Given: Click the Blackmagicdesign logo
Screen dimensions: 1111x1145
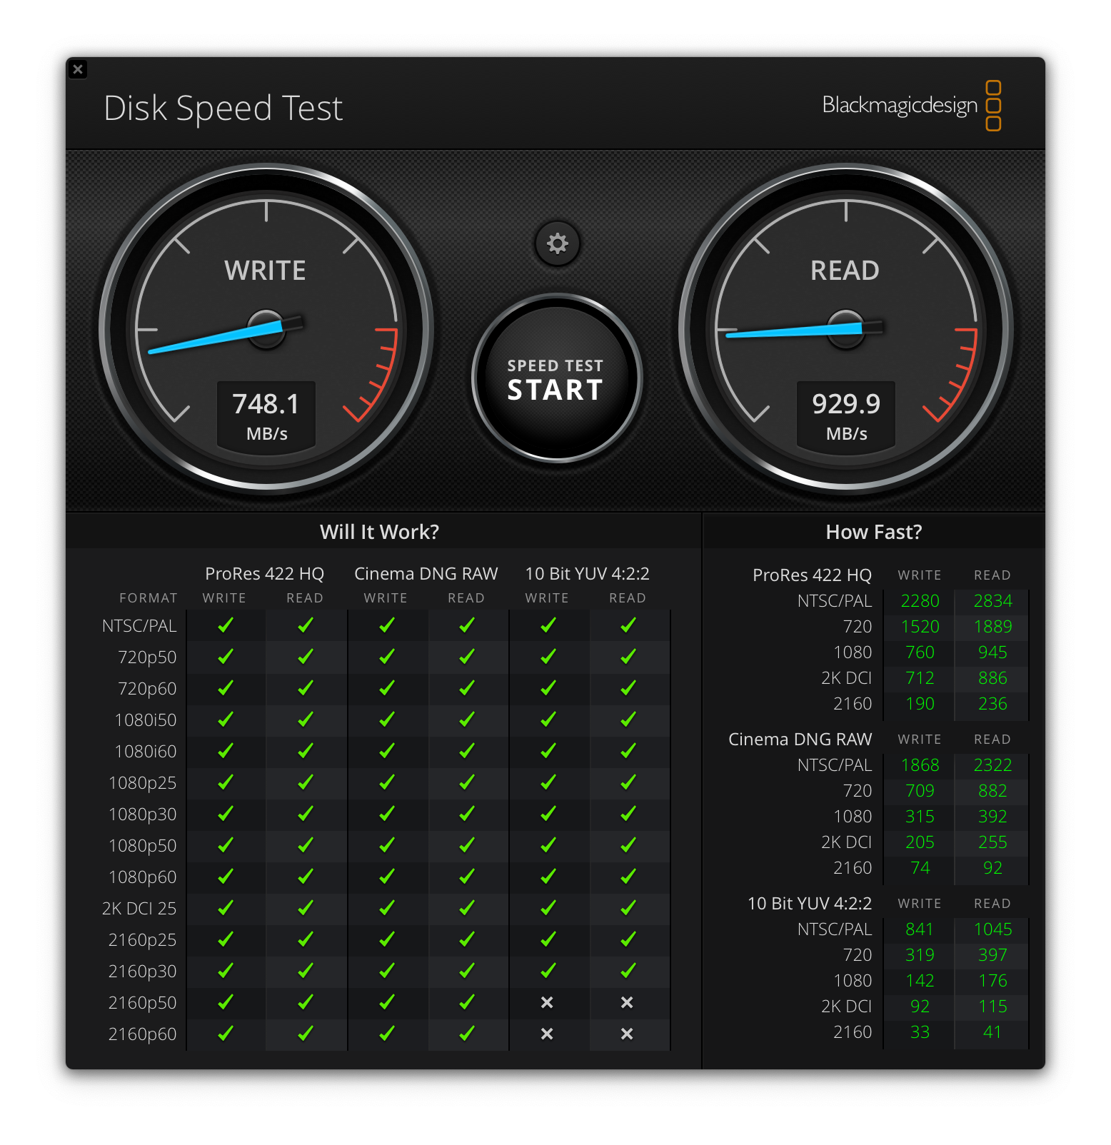Looking at the screenshot, I should pyautogui.click(x=912, y=106).
